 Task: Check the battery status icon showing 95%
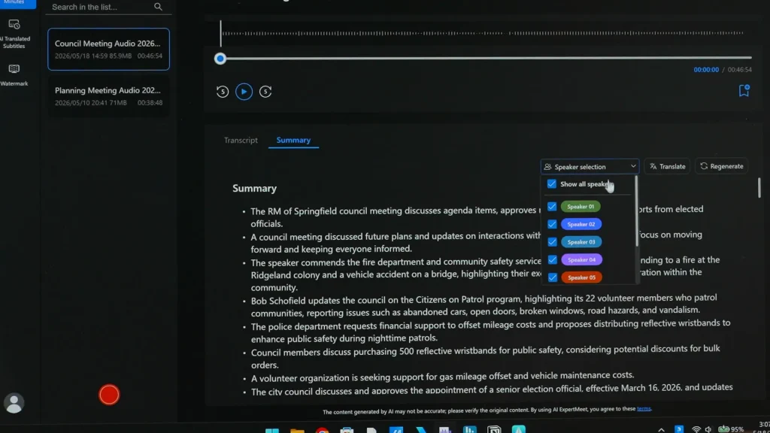[731, 429]
